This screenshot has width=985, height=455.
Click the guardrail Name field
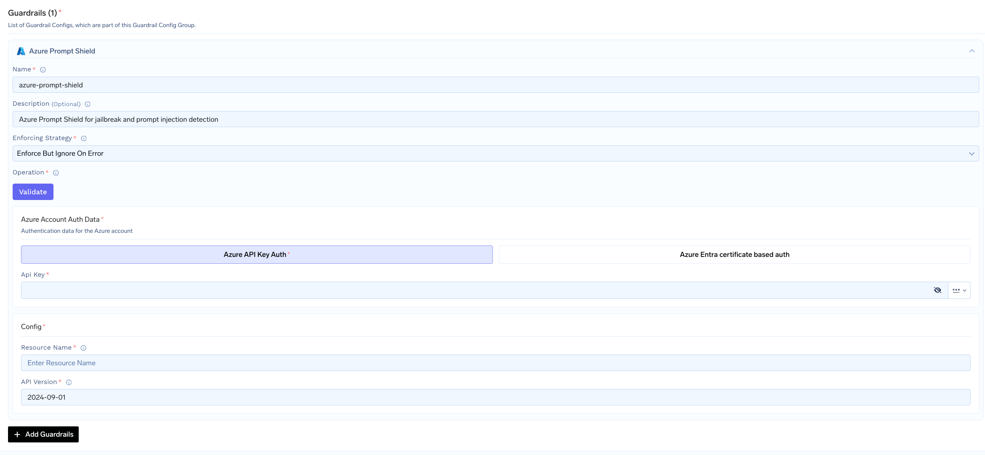click(496, 85)
